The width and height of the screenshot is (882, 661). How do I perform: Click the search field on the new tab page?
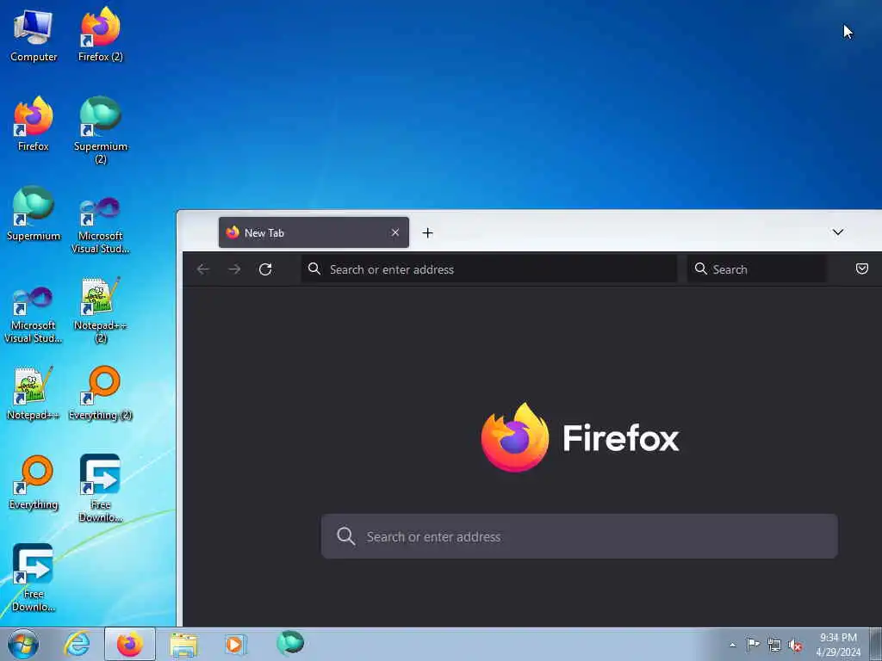click(579, 536)
